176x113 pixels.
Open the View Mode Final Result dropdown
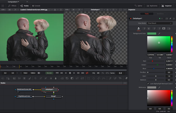[159, 24]
